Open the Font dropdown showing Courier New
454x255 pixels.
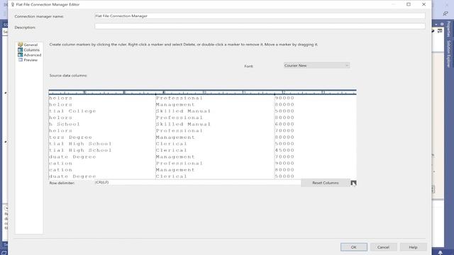tap(316, 66)
